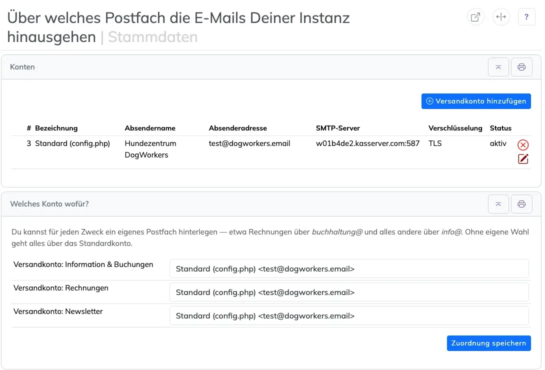This screenshot has width=545, height=370.
Task: Click the Verschlüsselung column header
Action: point(455,128)
